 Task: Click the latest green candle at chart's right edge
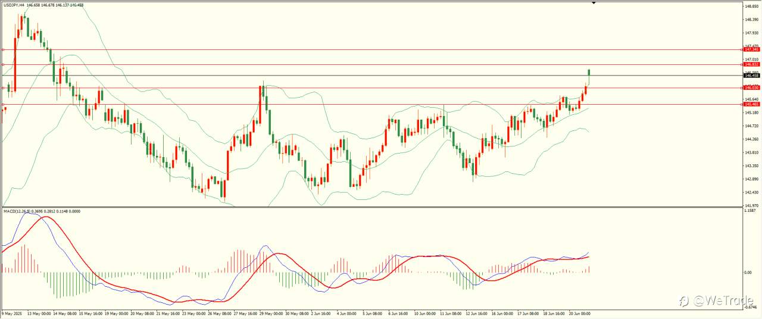589,73
